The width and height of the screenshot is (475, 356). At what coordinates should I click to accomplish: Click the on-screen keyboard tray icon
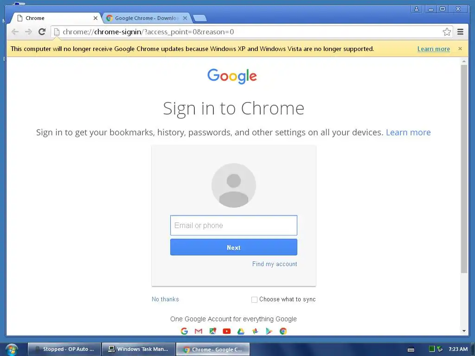click(x=411, y=350)
